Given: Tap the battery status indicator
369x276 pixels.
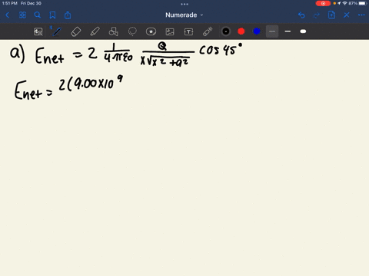Looking at the screenshot, I should 363,3.
